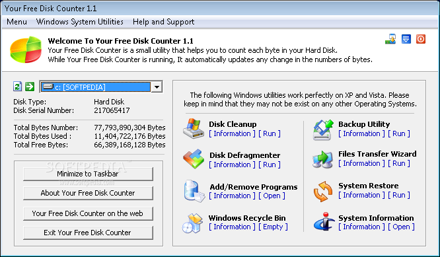
Task: Open the Help and Support menu
Action: [x=164, y=22]
